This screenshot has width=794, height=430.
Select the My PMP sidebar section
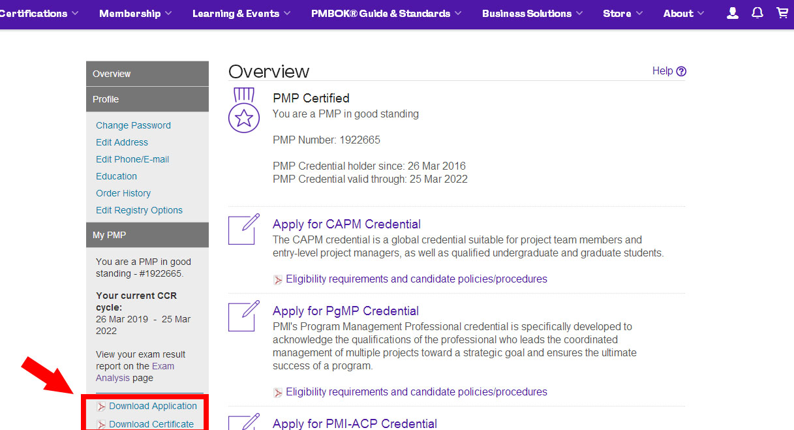(x=147, y=235)
